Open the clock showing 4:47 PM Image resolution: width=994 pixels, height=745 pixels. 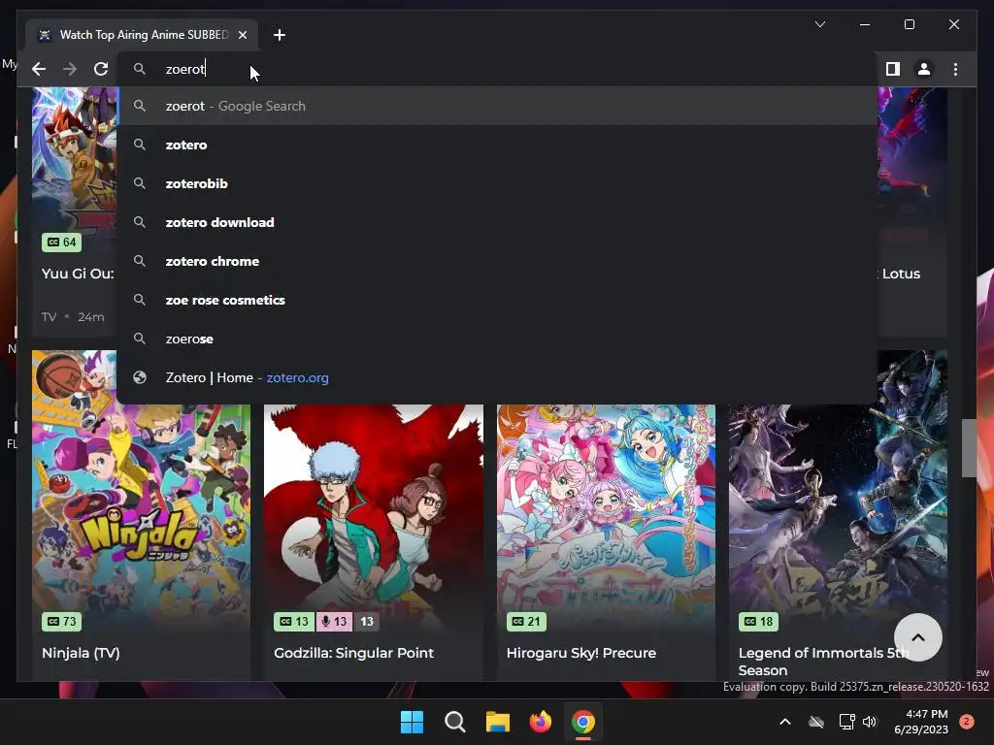(x=921, y=722)
